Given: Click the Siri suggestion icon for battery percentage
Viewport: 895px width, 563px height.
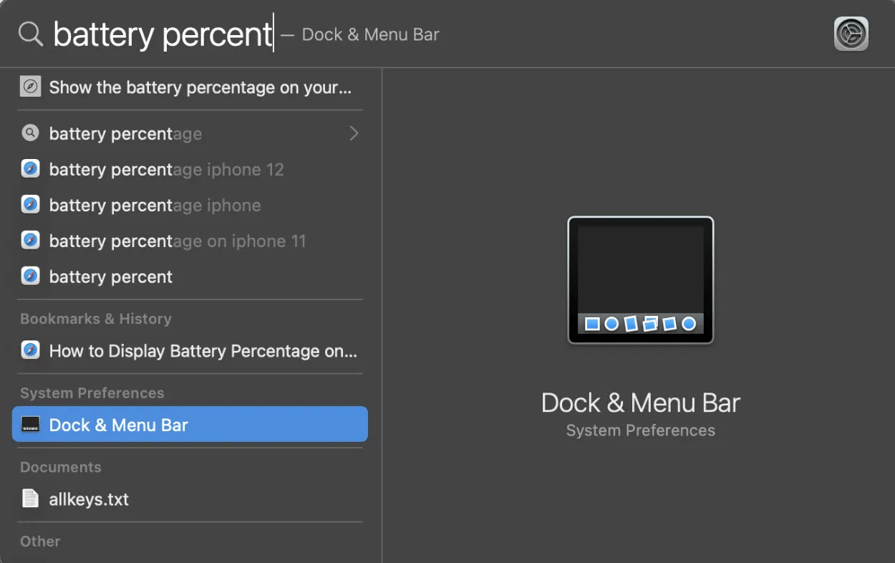Looking at the screenshot, I should [30, 87].
